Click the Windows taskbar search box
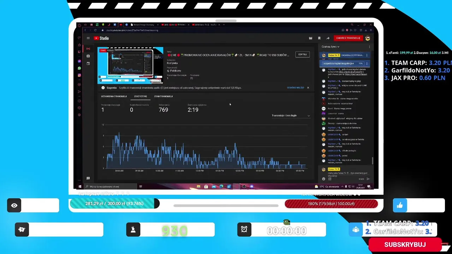The height and width of the screenshot is (254, 452). coord(110,187)
